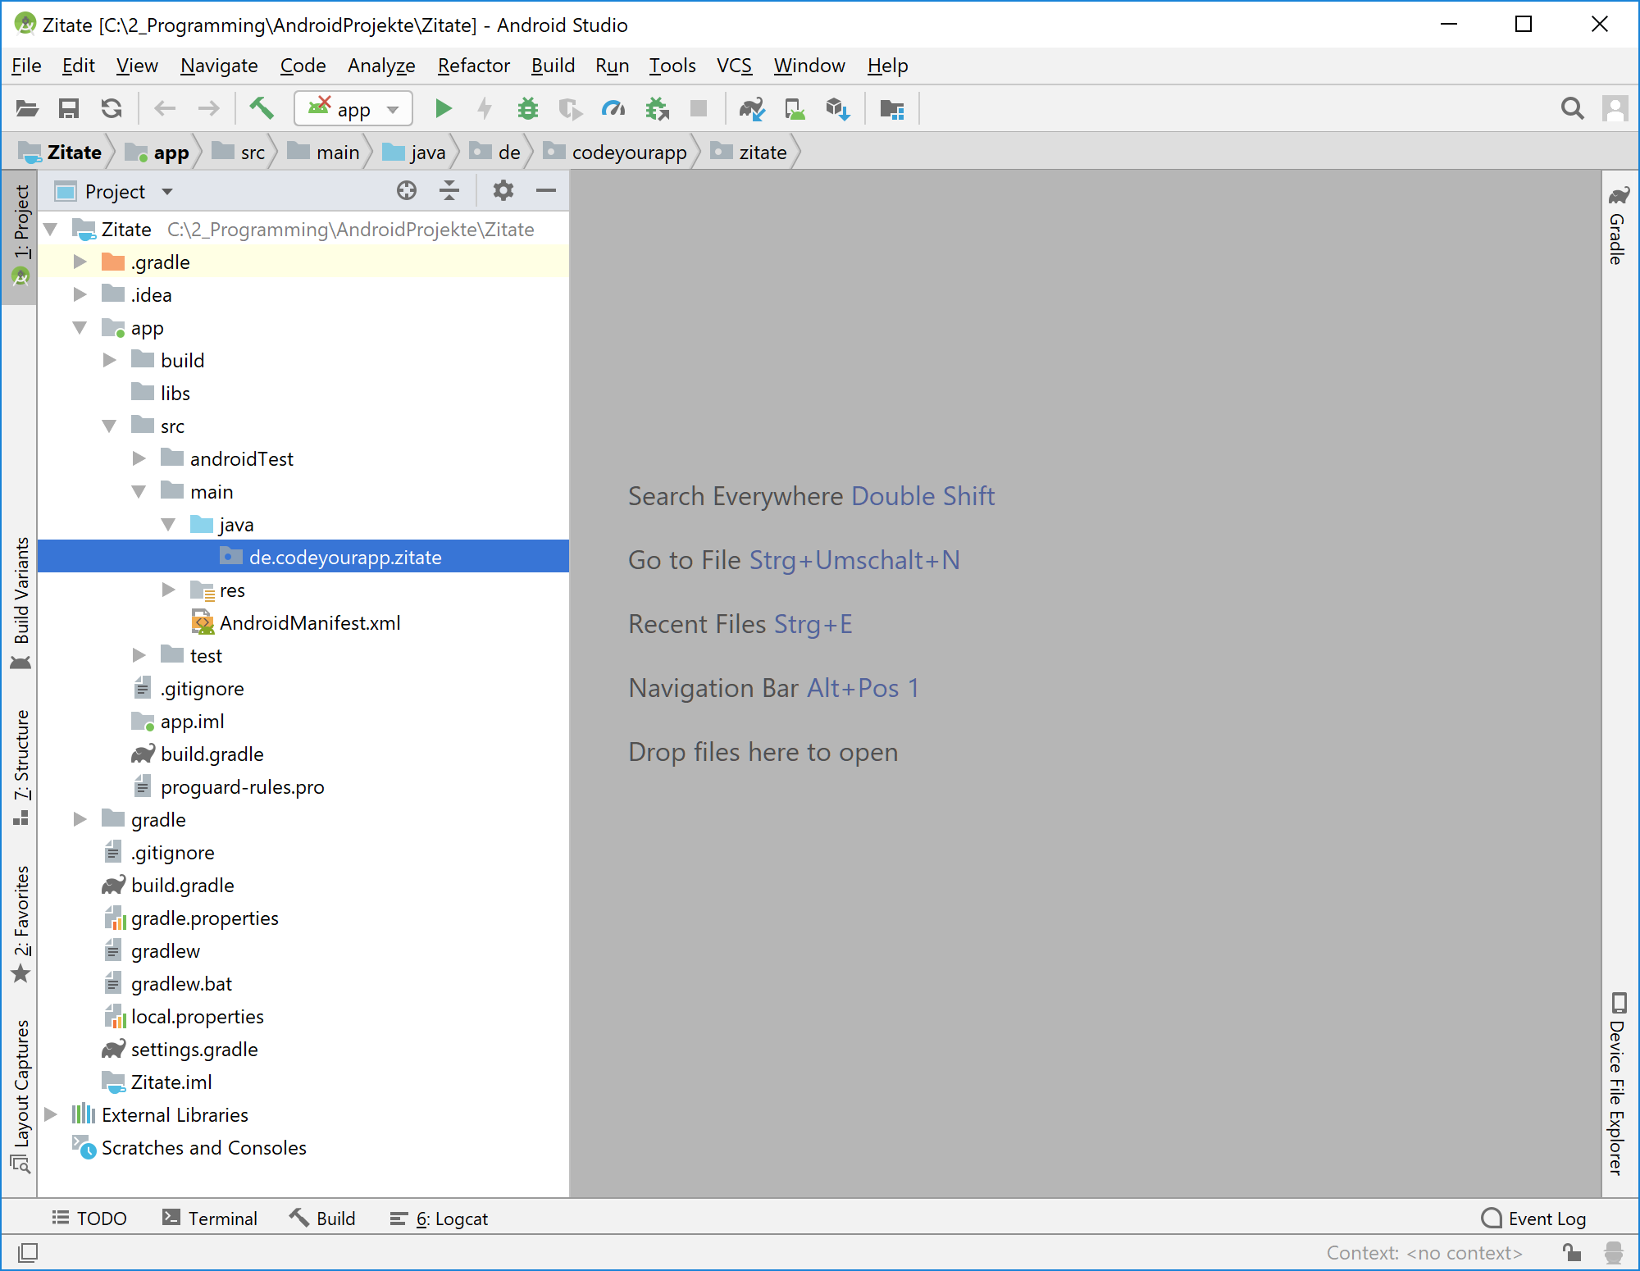Image resolution: width=1640 pixels, height=1271 pixels.
Task: Open the Navigate menu
Action: pyautogui.click(x=219, y=66)
